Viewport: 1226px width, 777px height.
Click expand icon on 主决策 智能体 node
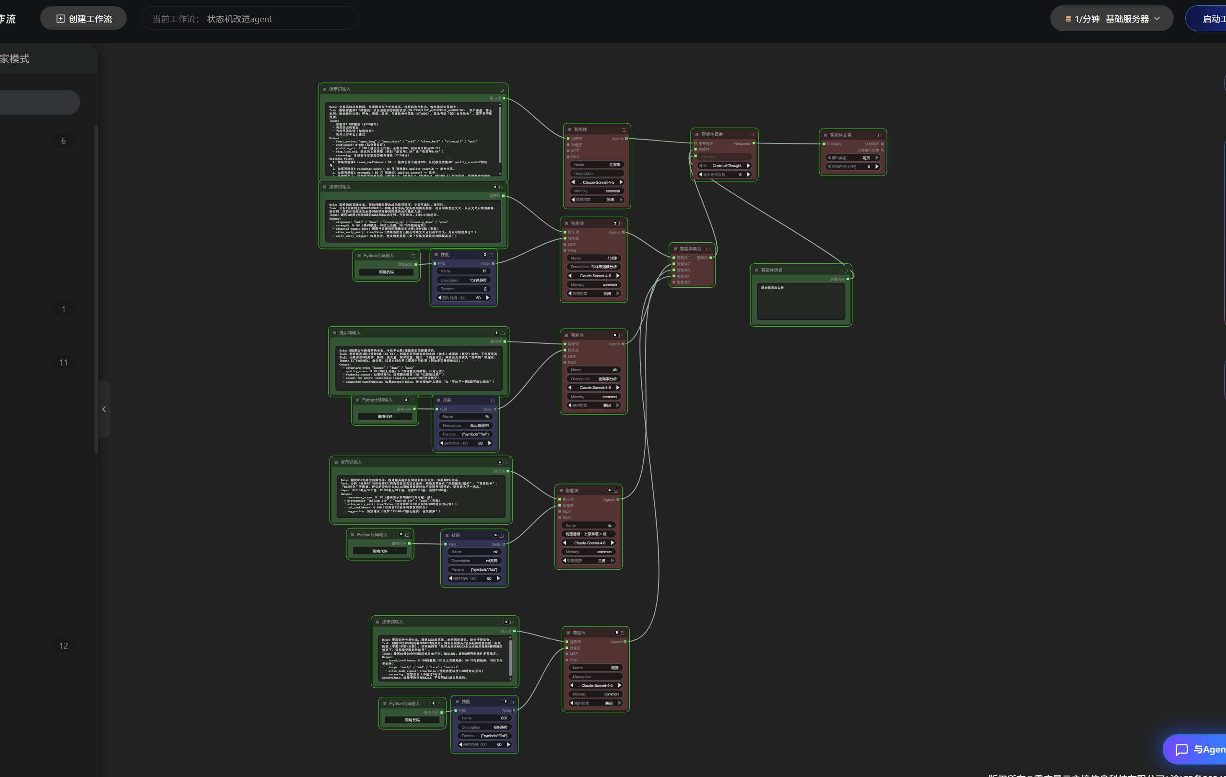point(624,130)
